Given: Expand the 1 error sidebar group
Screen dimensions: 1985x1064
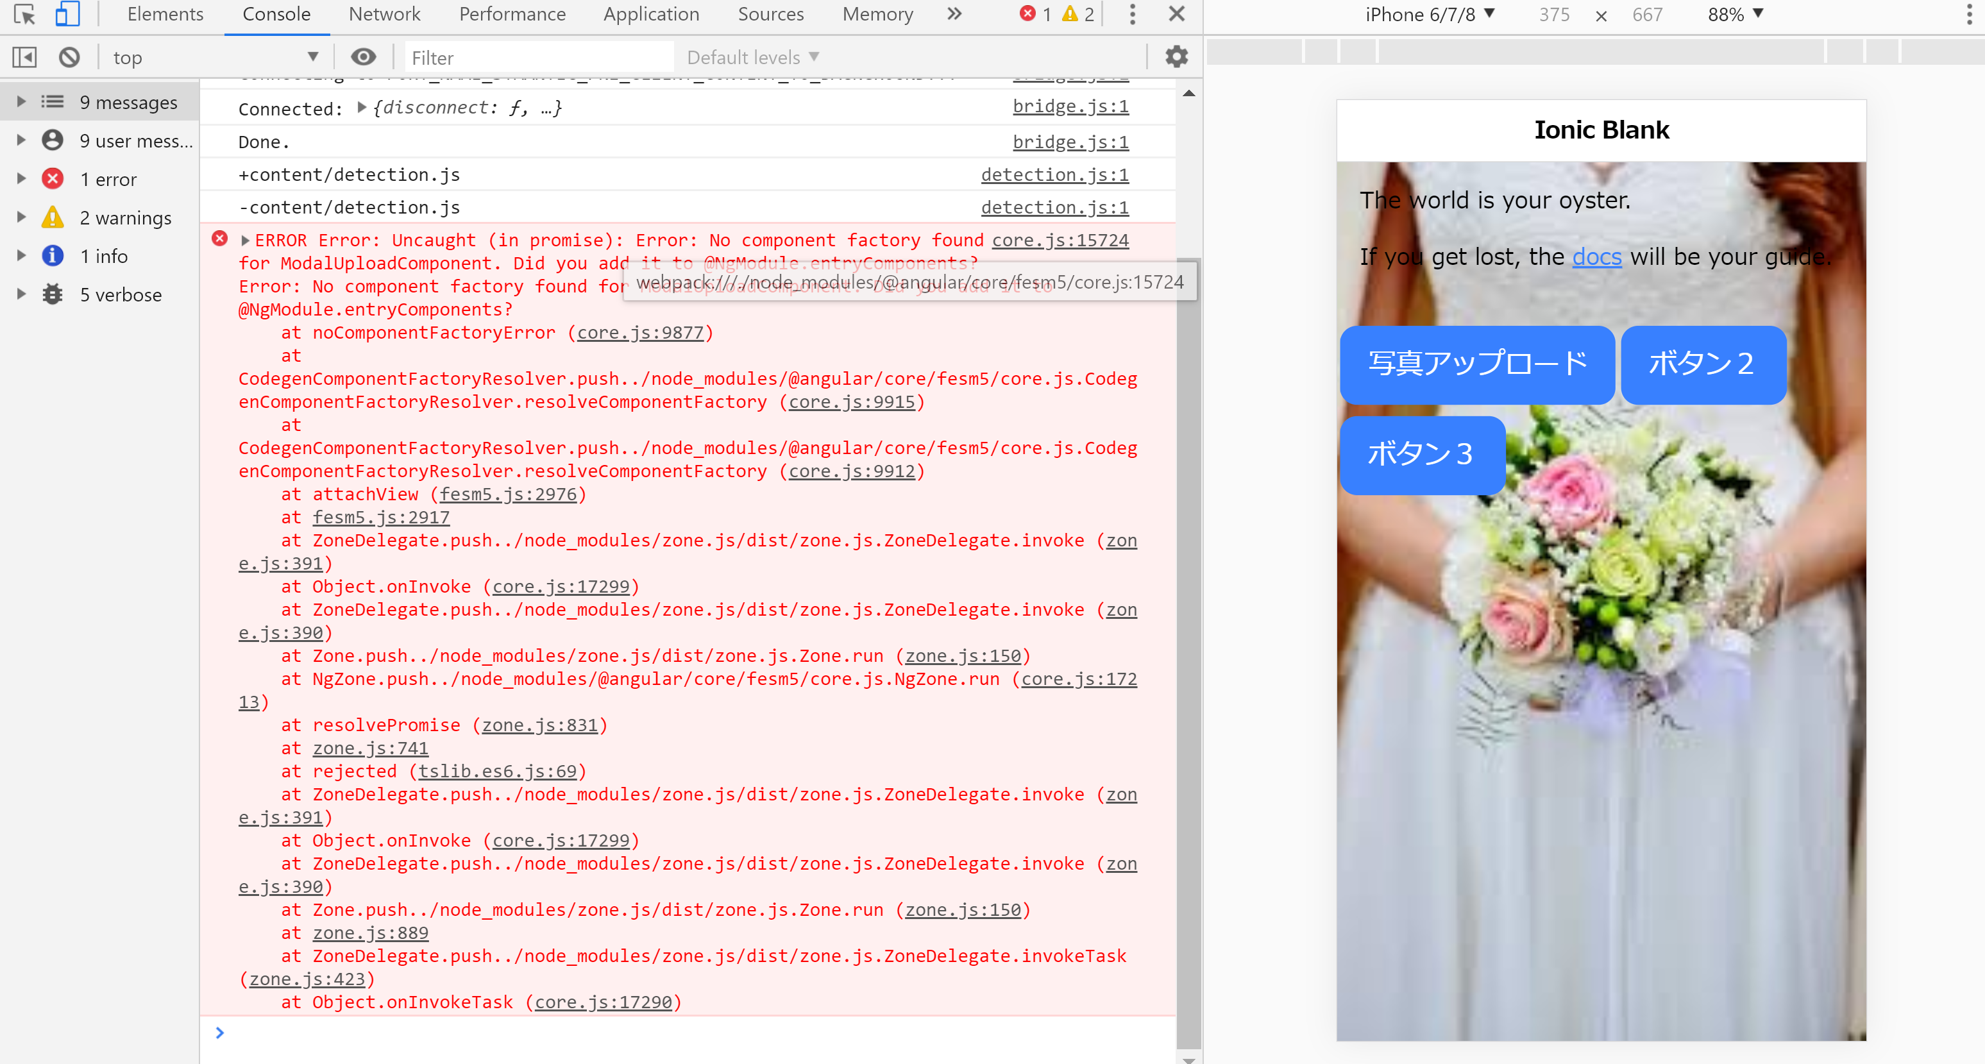Looking at the screenshot, I should pos(22,179).
